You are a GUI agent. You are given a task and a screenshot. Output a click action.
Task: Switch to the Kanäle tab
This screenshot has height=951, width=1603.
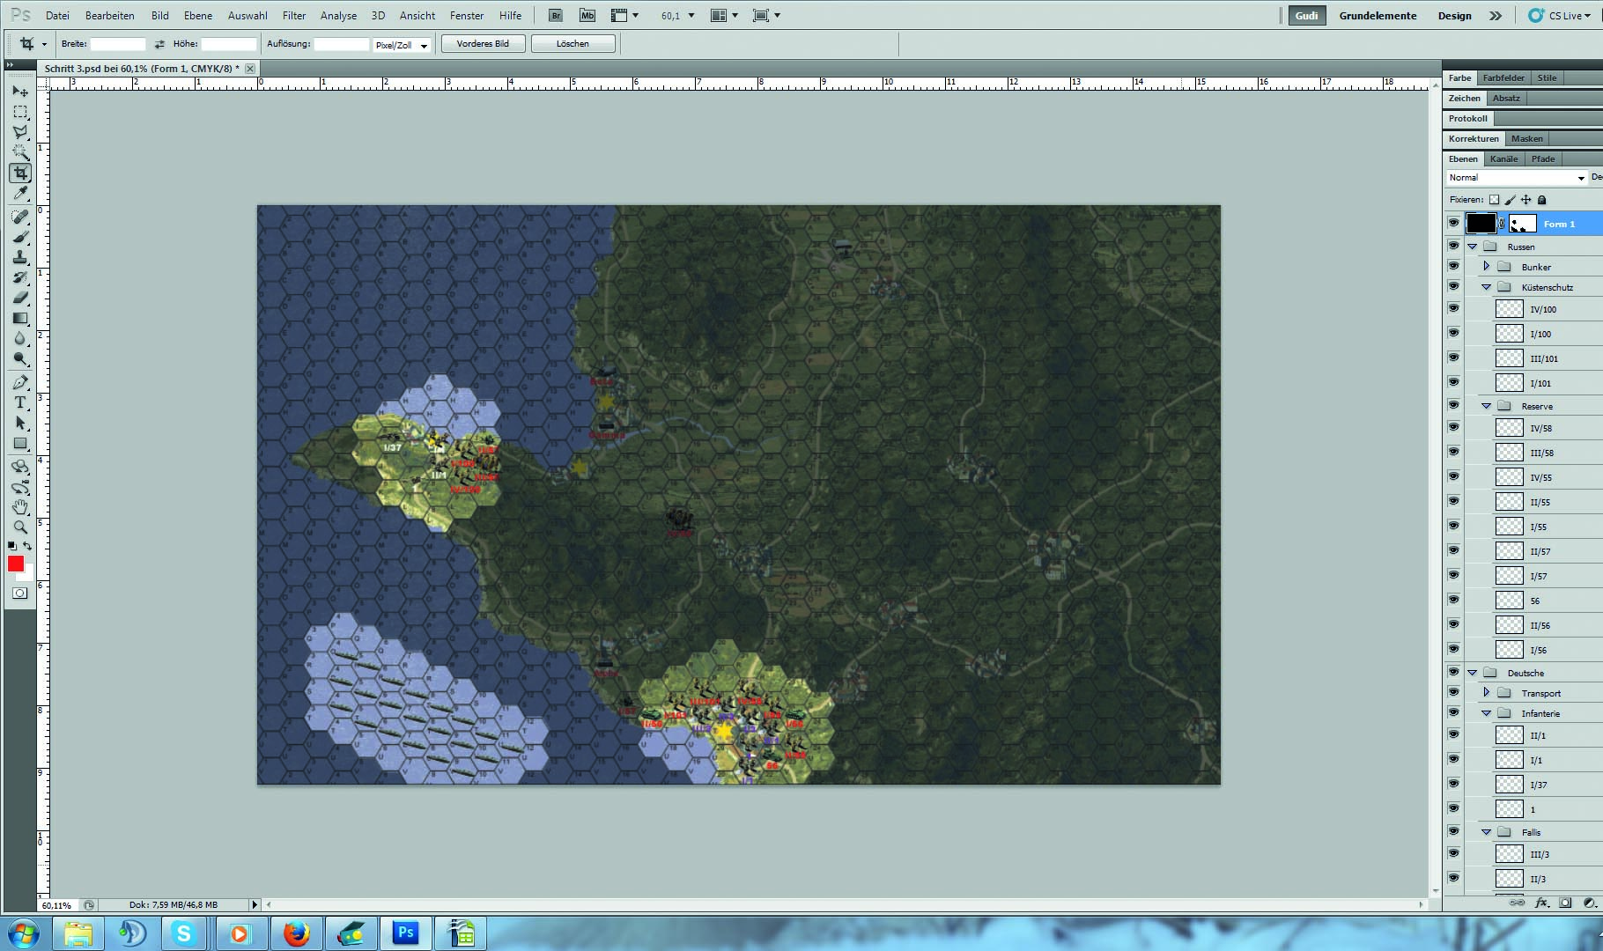click(1503, 159)
